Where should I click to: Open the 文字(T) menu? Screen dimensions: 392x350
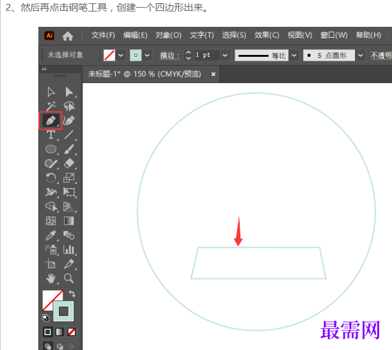click(x=201, y=35)
